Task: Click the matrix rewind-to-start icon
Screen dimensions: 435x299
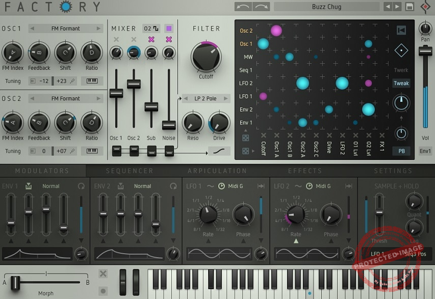Action: [x=401, y=30]
